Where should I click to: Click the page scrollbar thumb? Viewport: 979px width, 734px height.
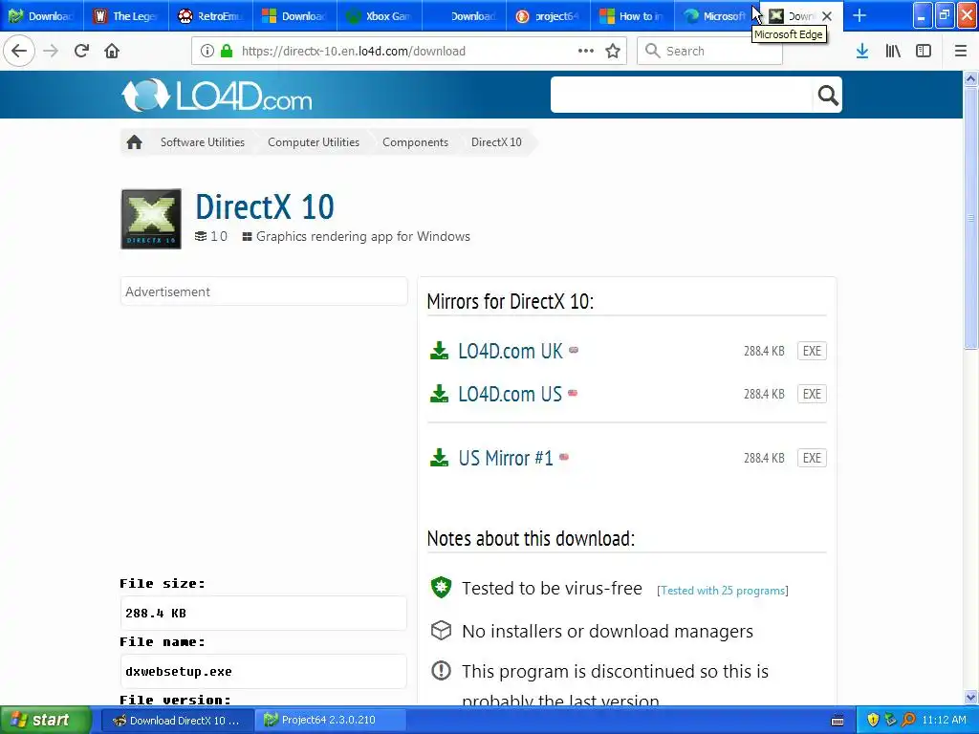tap(970, 219)
